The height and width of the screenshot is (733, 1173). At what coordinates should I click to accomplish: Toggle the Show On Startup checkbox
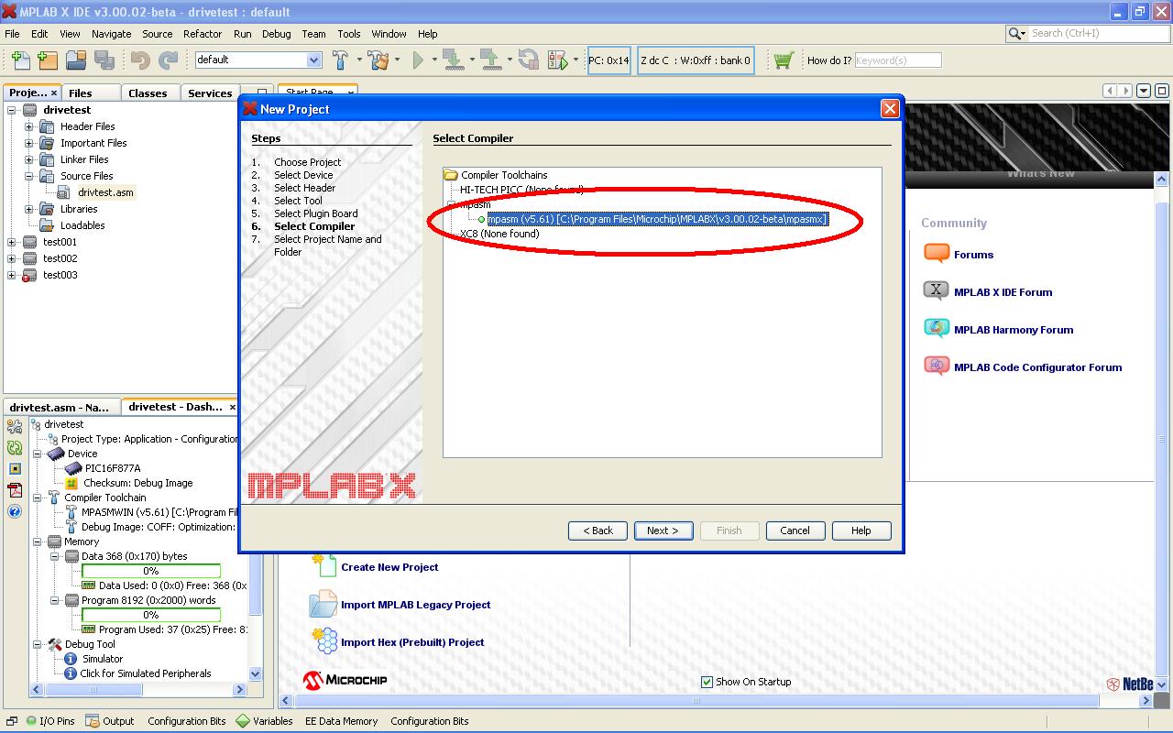point(707,682)
